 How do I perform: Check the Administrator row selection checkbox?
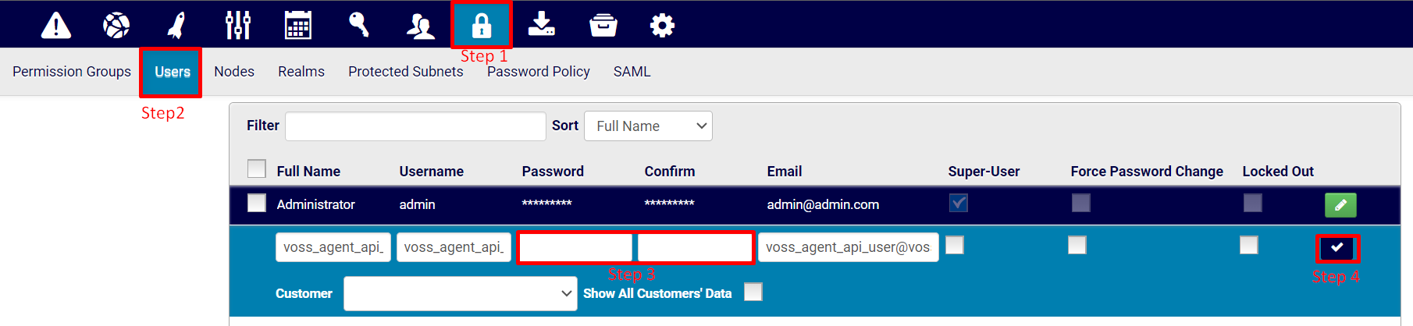coord(257,204)
